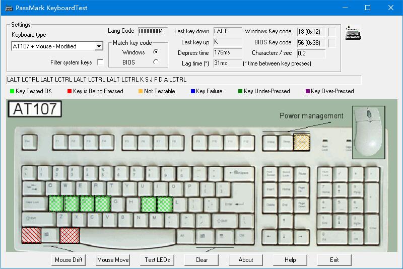Click the green Key Tested OK swatch
403x269 pixels.
(12, 91)
